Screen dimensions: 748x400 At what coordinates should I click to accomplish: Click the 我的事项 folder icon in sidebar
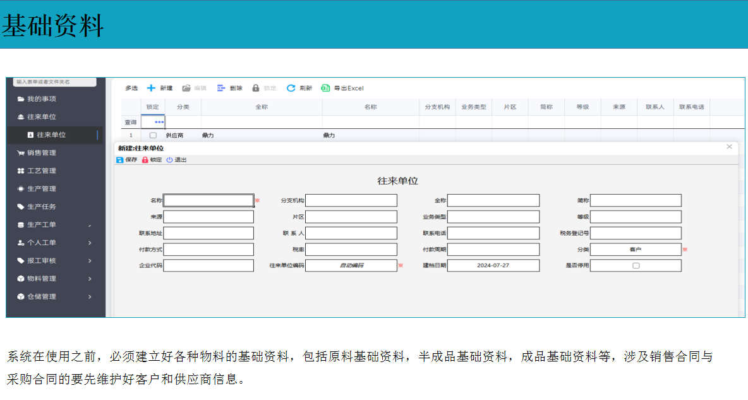[x=20, y=99]
